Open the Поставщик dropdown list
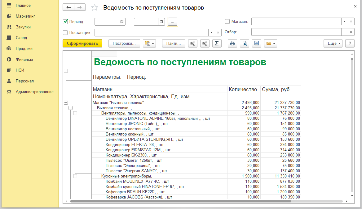362x209 pixels. 211,32
